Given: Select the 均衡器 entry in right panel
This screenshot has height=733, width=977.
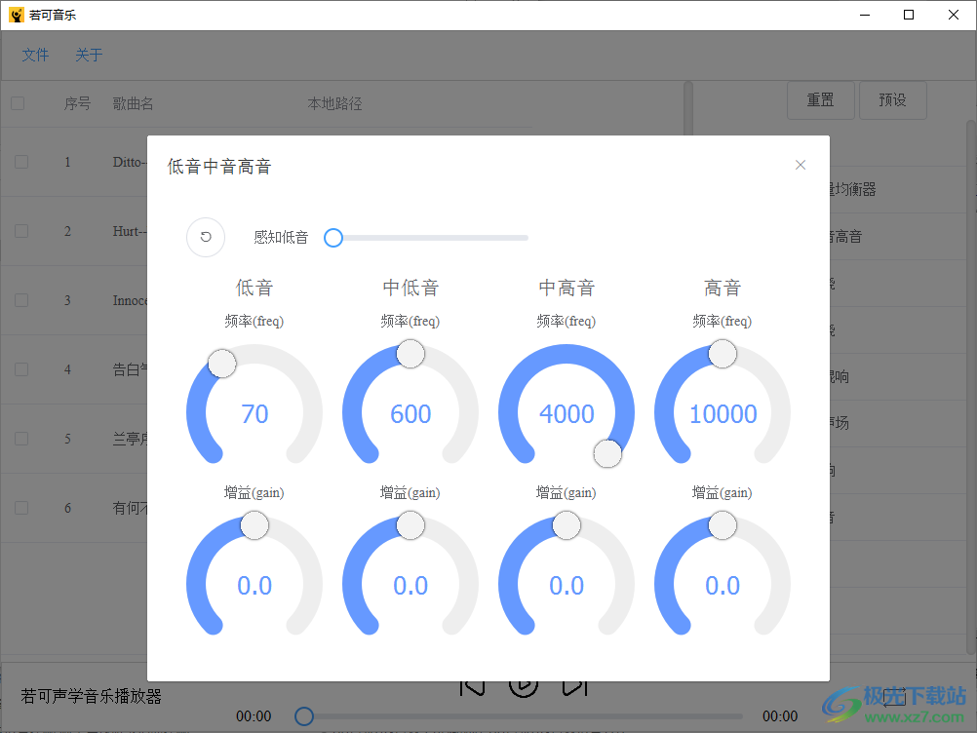Looking at the screenshot, I should point(852,189).
